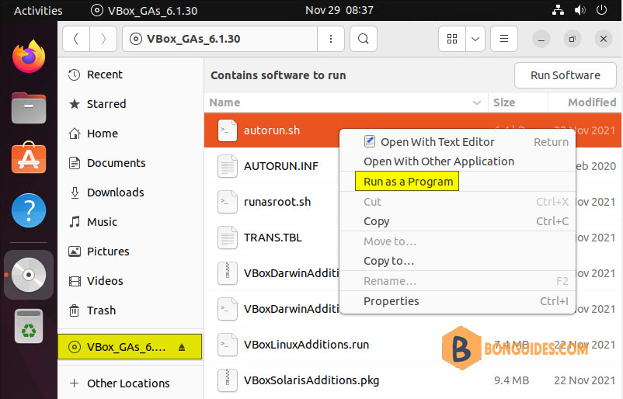
Task: Open the Files app in dock
Action: point(29,108)
